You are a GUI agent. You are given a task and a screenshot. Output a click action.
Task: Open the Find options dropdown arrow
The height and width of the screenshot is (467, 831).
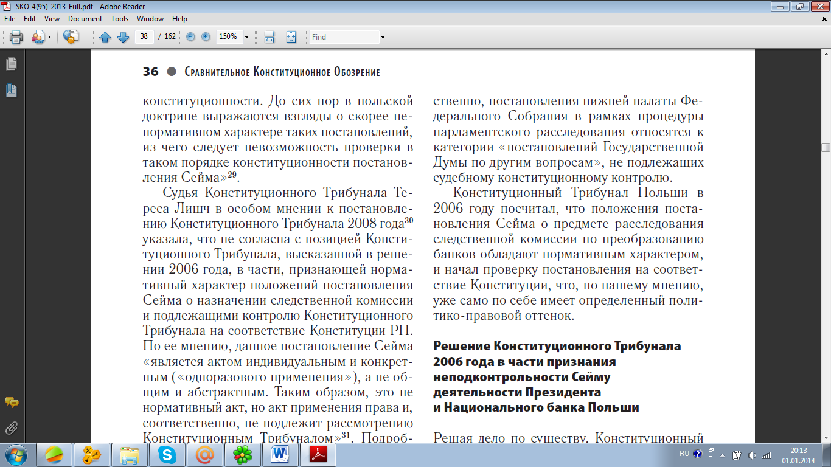coord(383,37)
